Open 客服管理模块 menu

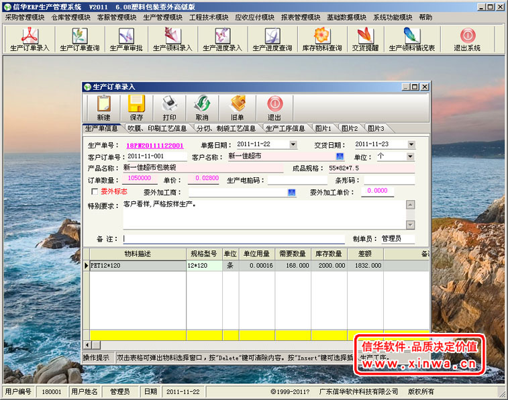pyautogui.click(x=117, y=17)
